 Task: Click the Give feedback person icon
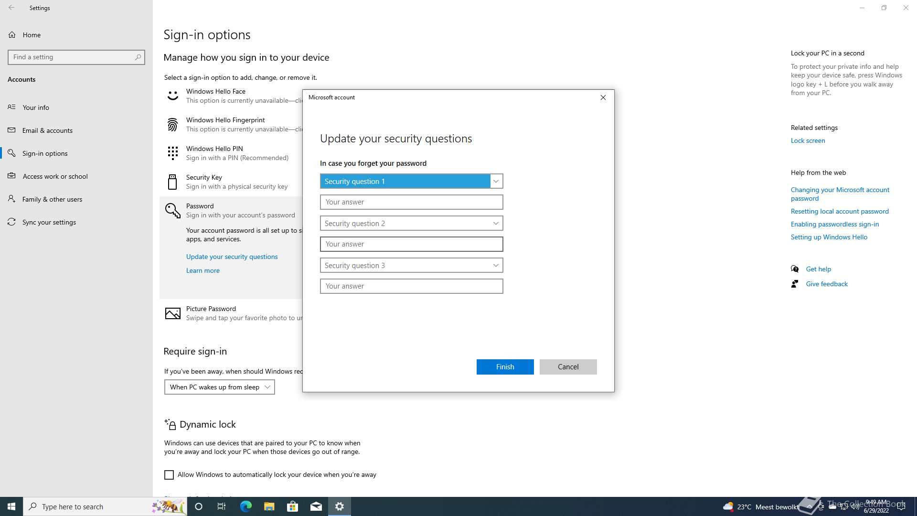click(795, 284)
